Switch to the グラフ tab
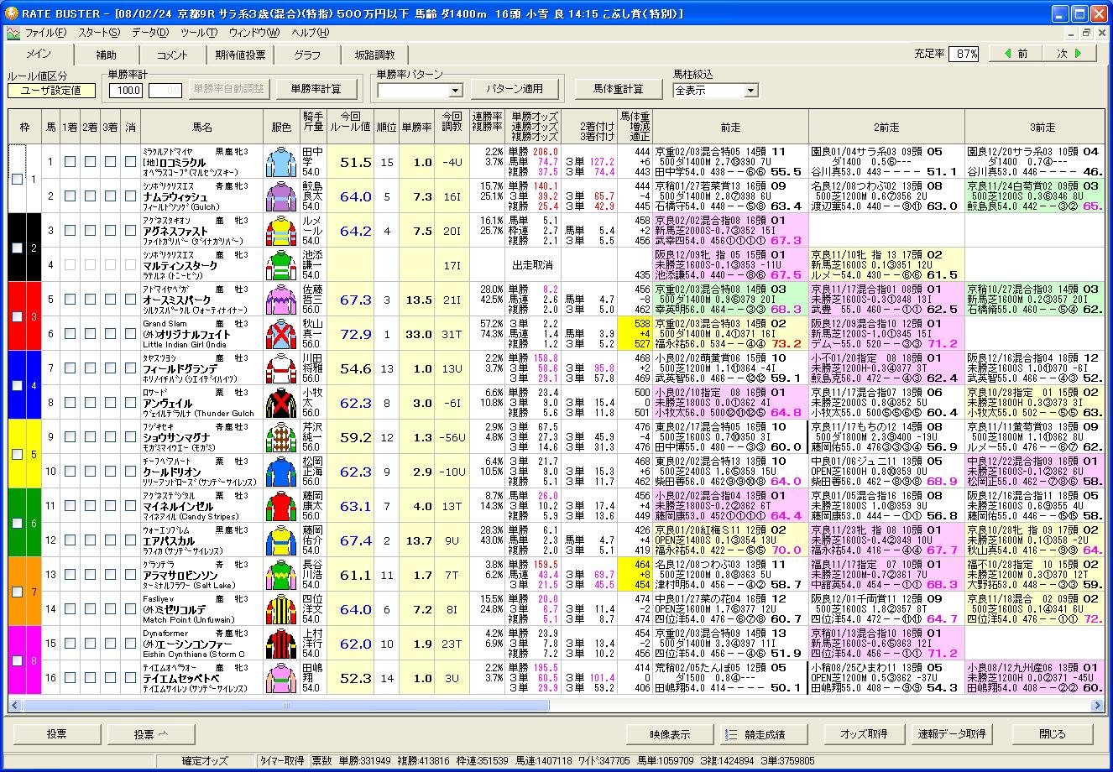 pos(307,55)
